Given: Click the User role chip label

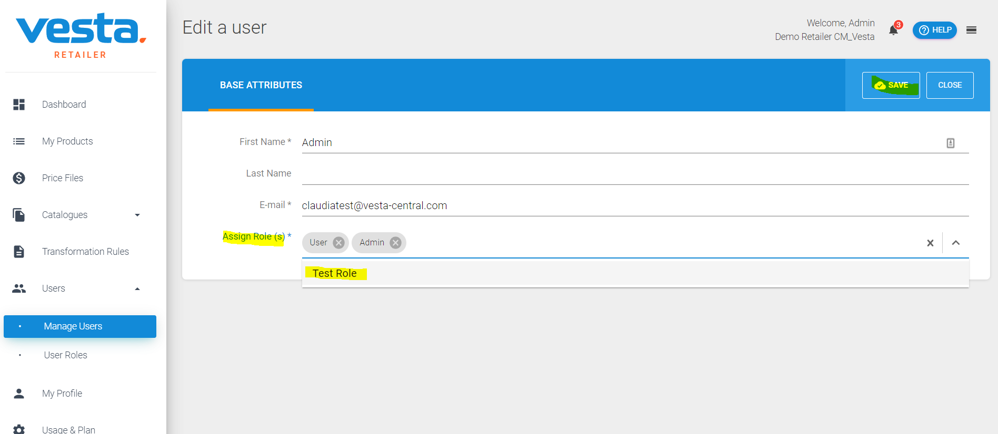Looking at the screenshot, I should point(318,243).
